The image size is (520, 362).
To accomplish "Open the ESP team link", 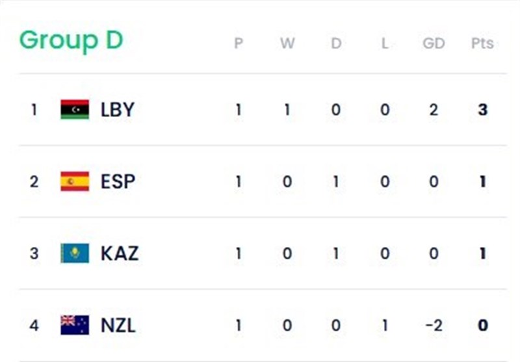I will (x=118, y=181).
